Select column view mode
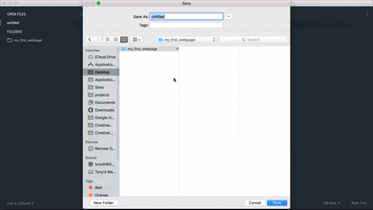 [x=124, y=40]
